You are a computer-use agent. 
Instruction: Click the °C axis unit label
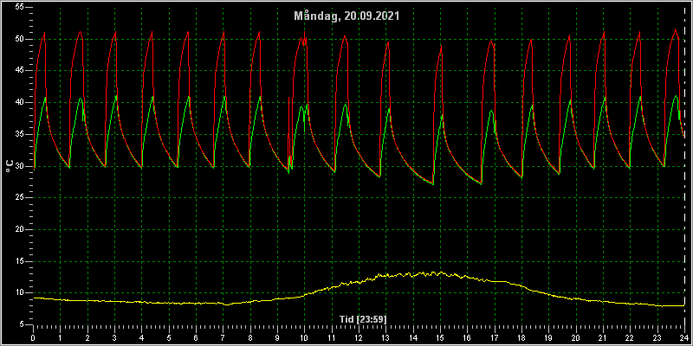(x=10, y=165)
